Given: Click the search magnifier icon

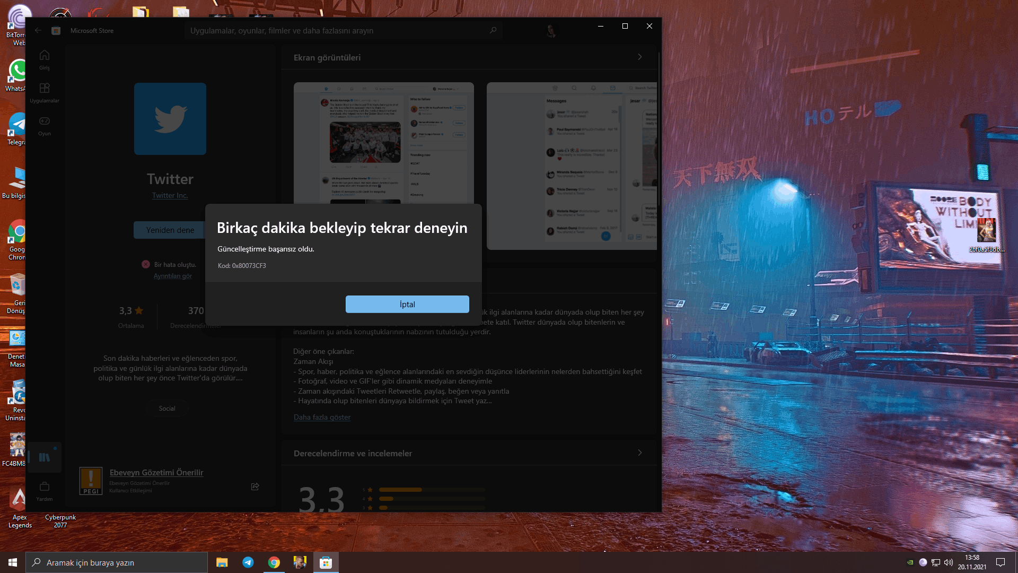Looking at the screenshot, I should tap(493, 30).
